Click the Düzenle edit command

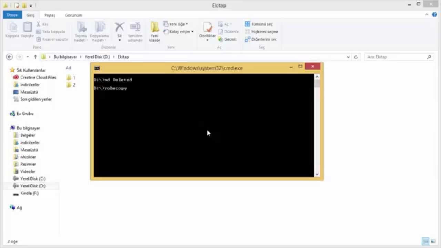[228, 32]
